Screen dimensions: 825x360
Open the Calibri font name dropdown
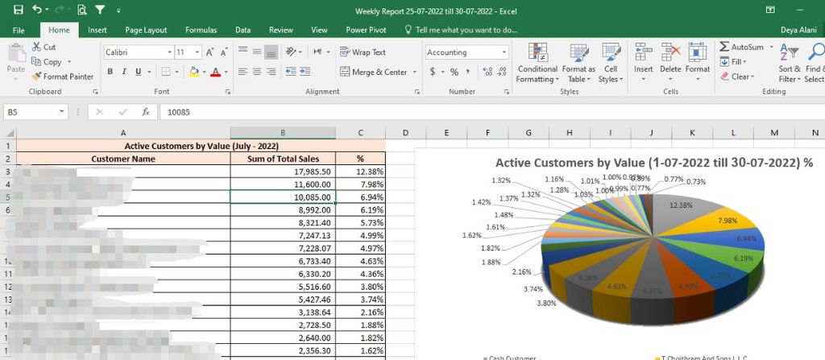click(170, 52)
